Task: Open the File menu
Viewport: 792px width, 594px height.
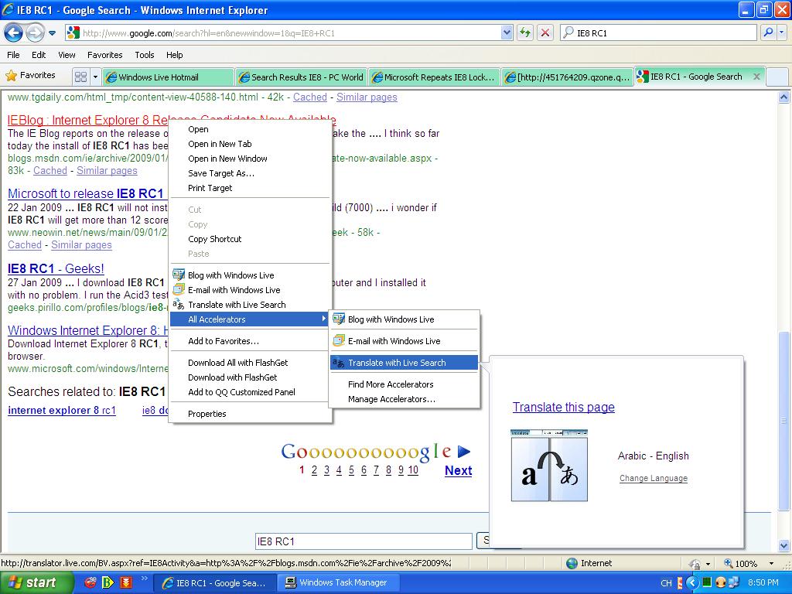Action: [14, 55]
